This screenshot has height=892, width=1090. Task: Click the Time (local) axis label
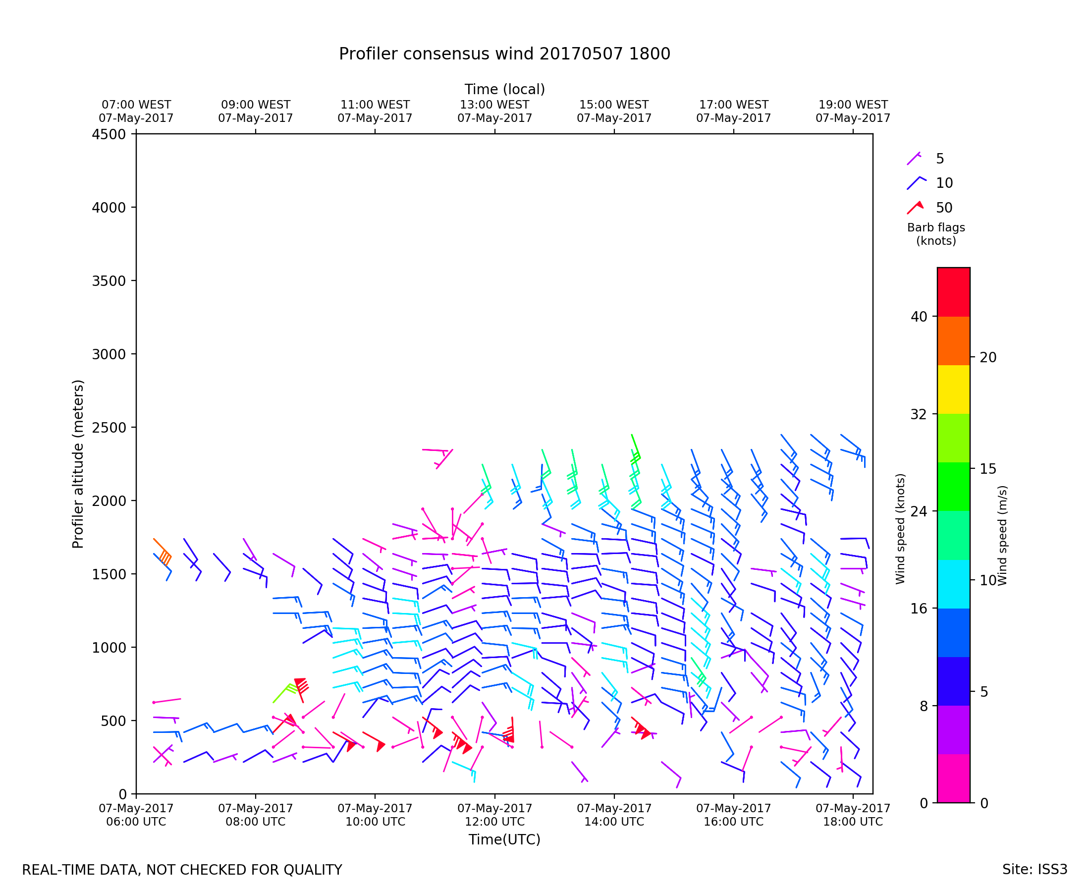click(x=504, y=89)
